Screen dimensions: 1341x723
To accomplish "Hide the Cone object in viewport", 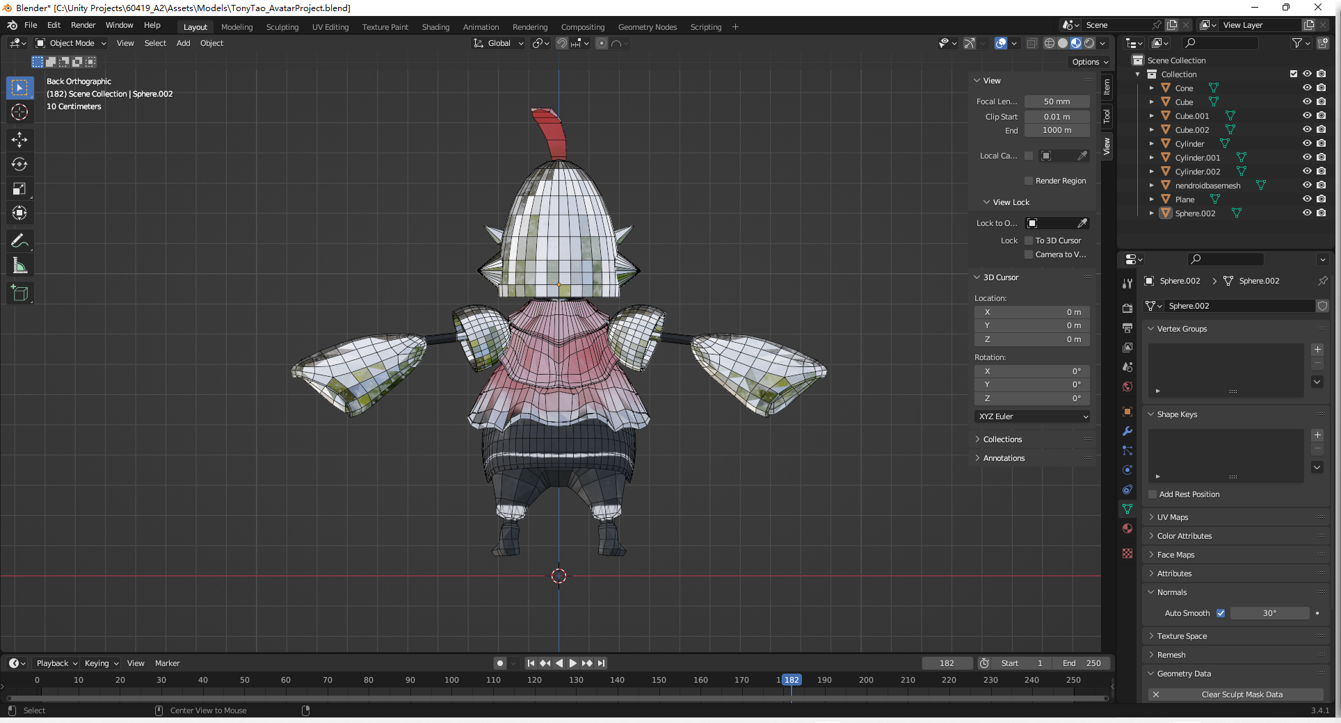I will 1307,88.
